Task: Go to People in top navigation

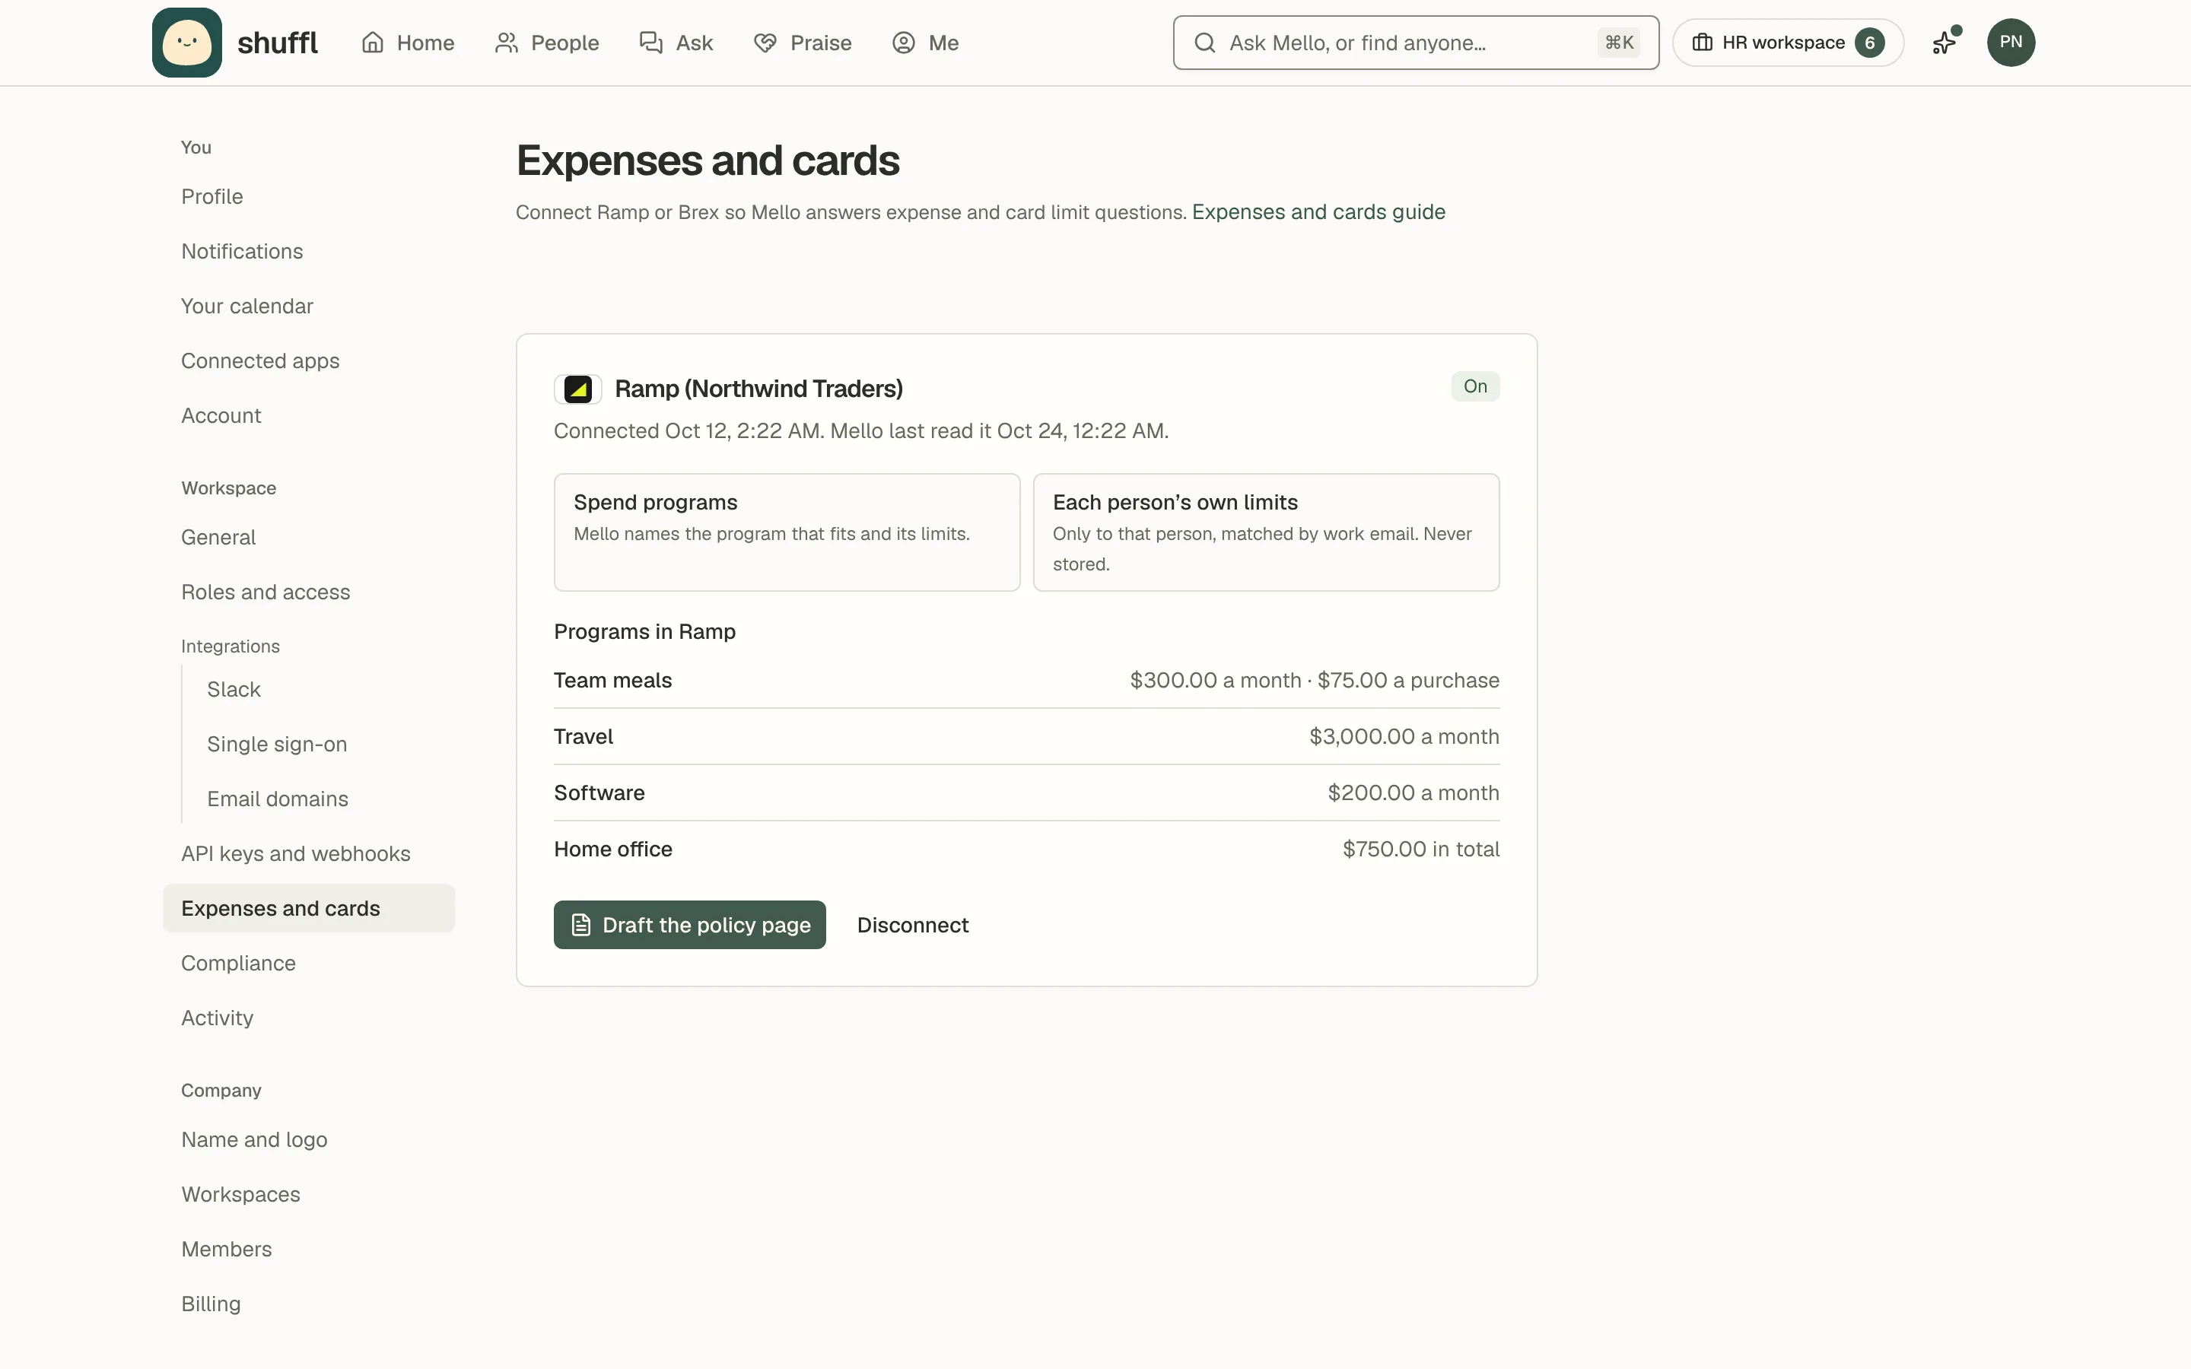Action: 547,43
